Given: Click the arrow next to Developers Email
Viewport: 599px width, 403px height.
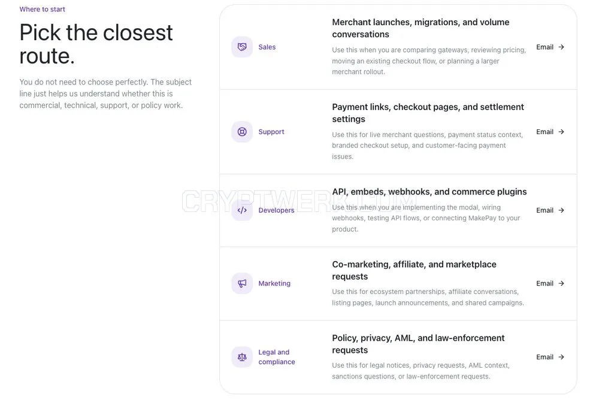Looking at the screenshot, I should tap(561, 210).
